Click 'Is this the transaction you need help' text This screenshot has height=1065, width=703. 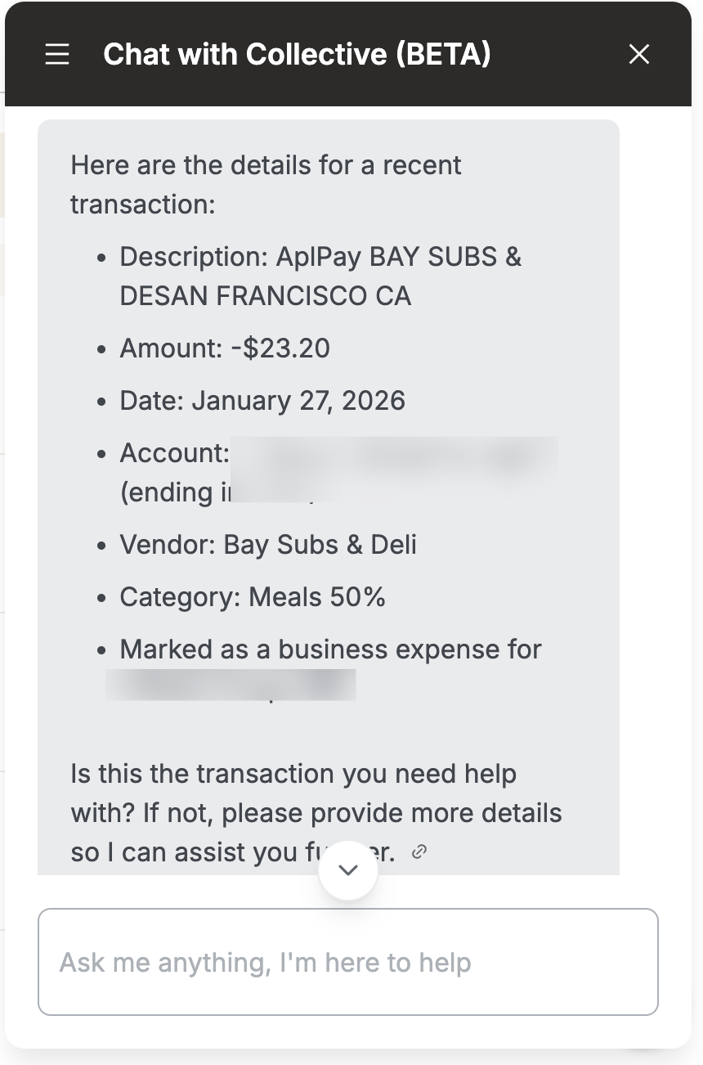(x=293, y=774)
